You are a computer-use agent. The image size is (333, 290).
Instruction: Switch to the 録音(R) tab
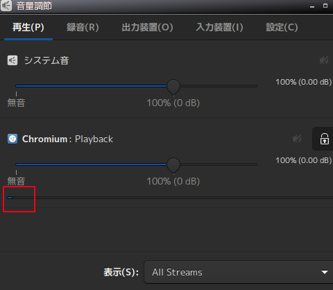click(x=83, y=27)
